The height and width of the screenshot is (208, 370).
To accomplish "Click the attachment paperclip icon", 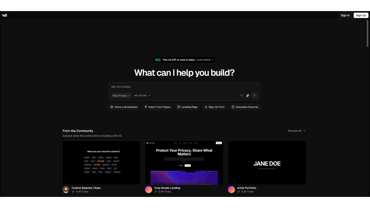I will [248, 96].
